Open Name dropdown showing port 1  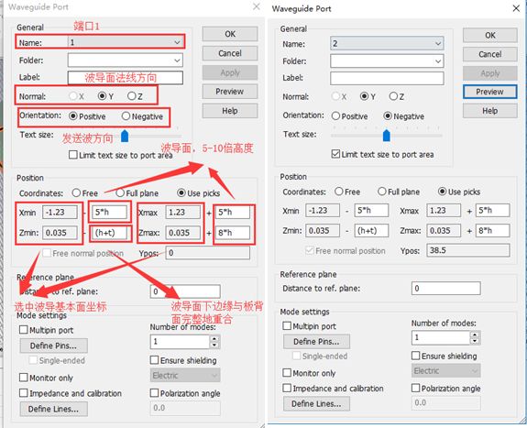click(x=125, y=42)
